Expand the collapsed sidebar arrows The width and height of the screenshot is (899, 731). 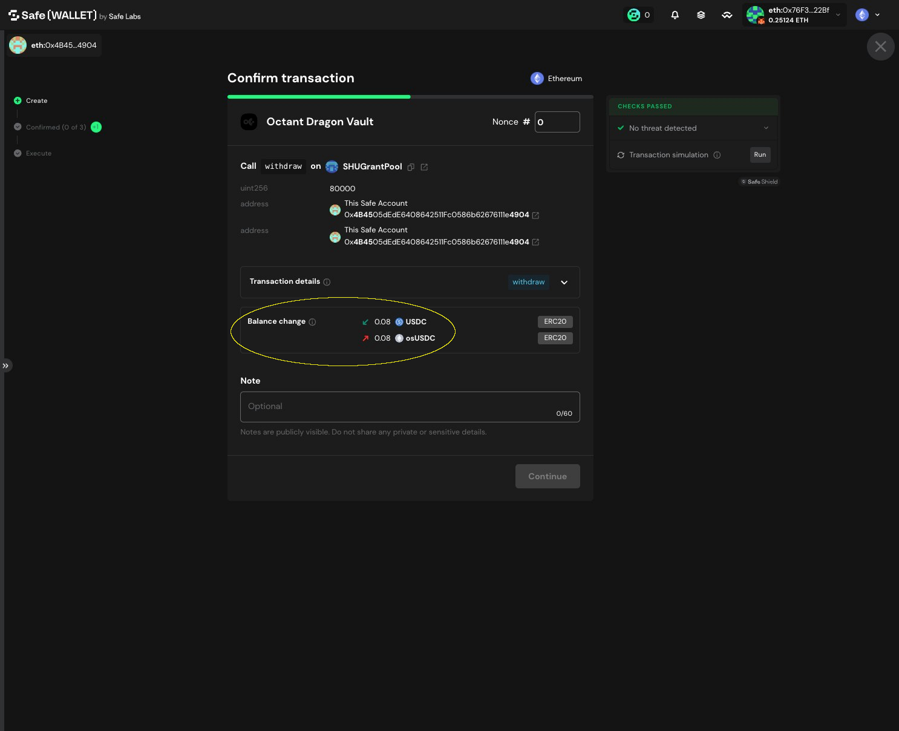[x=5, y=365]
